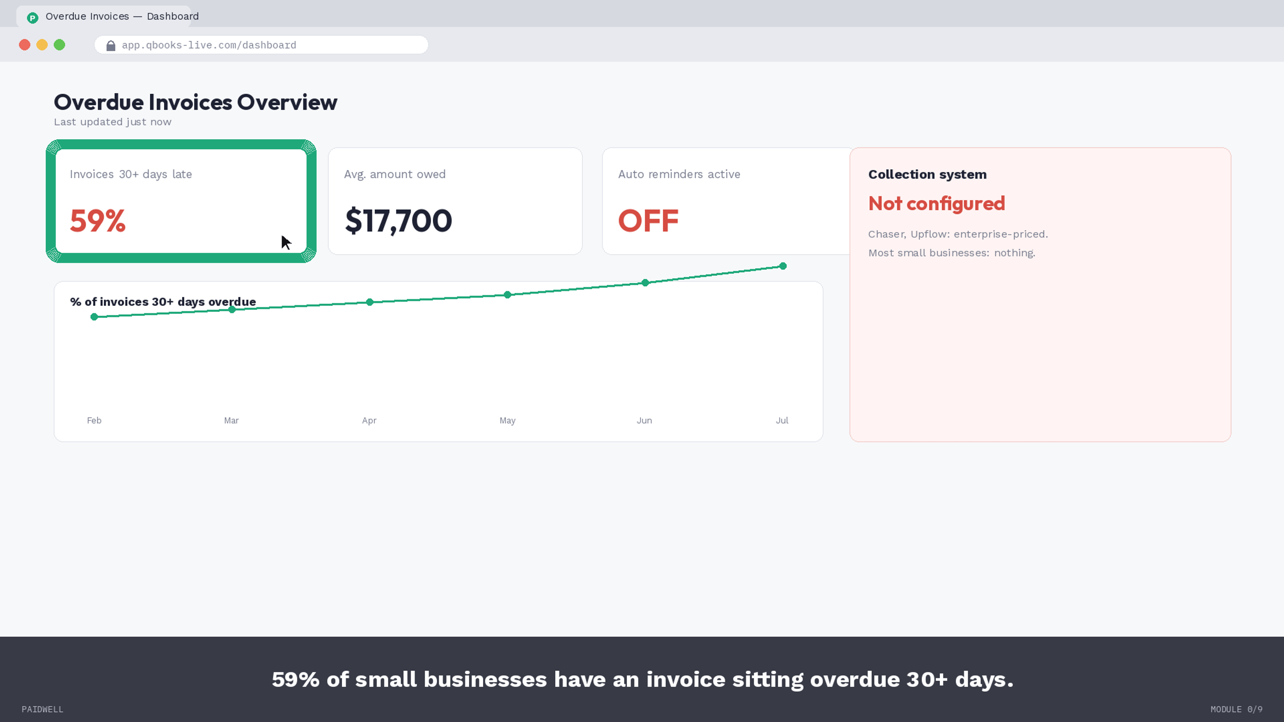The image size is (1284, 722).
Task: Select the Jul data point on the line
Action: [783, 266]
